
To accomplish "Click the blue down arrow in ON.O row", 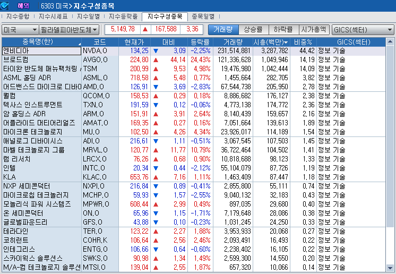I will tap(156, 213).
